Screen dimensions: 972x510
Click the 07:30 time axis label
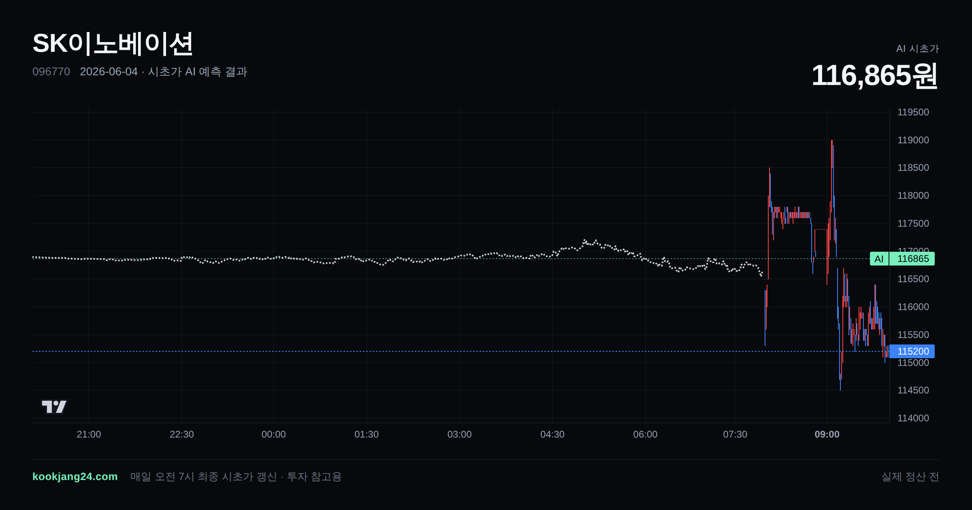tap(735, 434)
